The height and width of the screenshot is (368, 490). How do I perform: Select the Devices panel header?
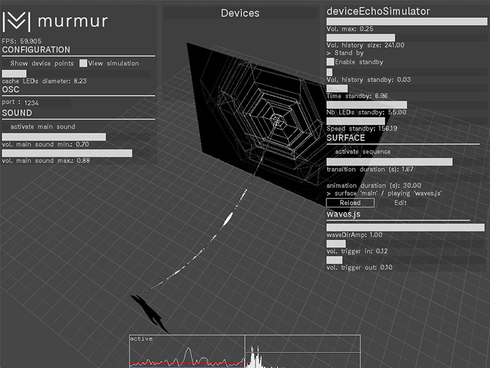[240, 13]
